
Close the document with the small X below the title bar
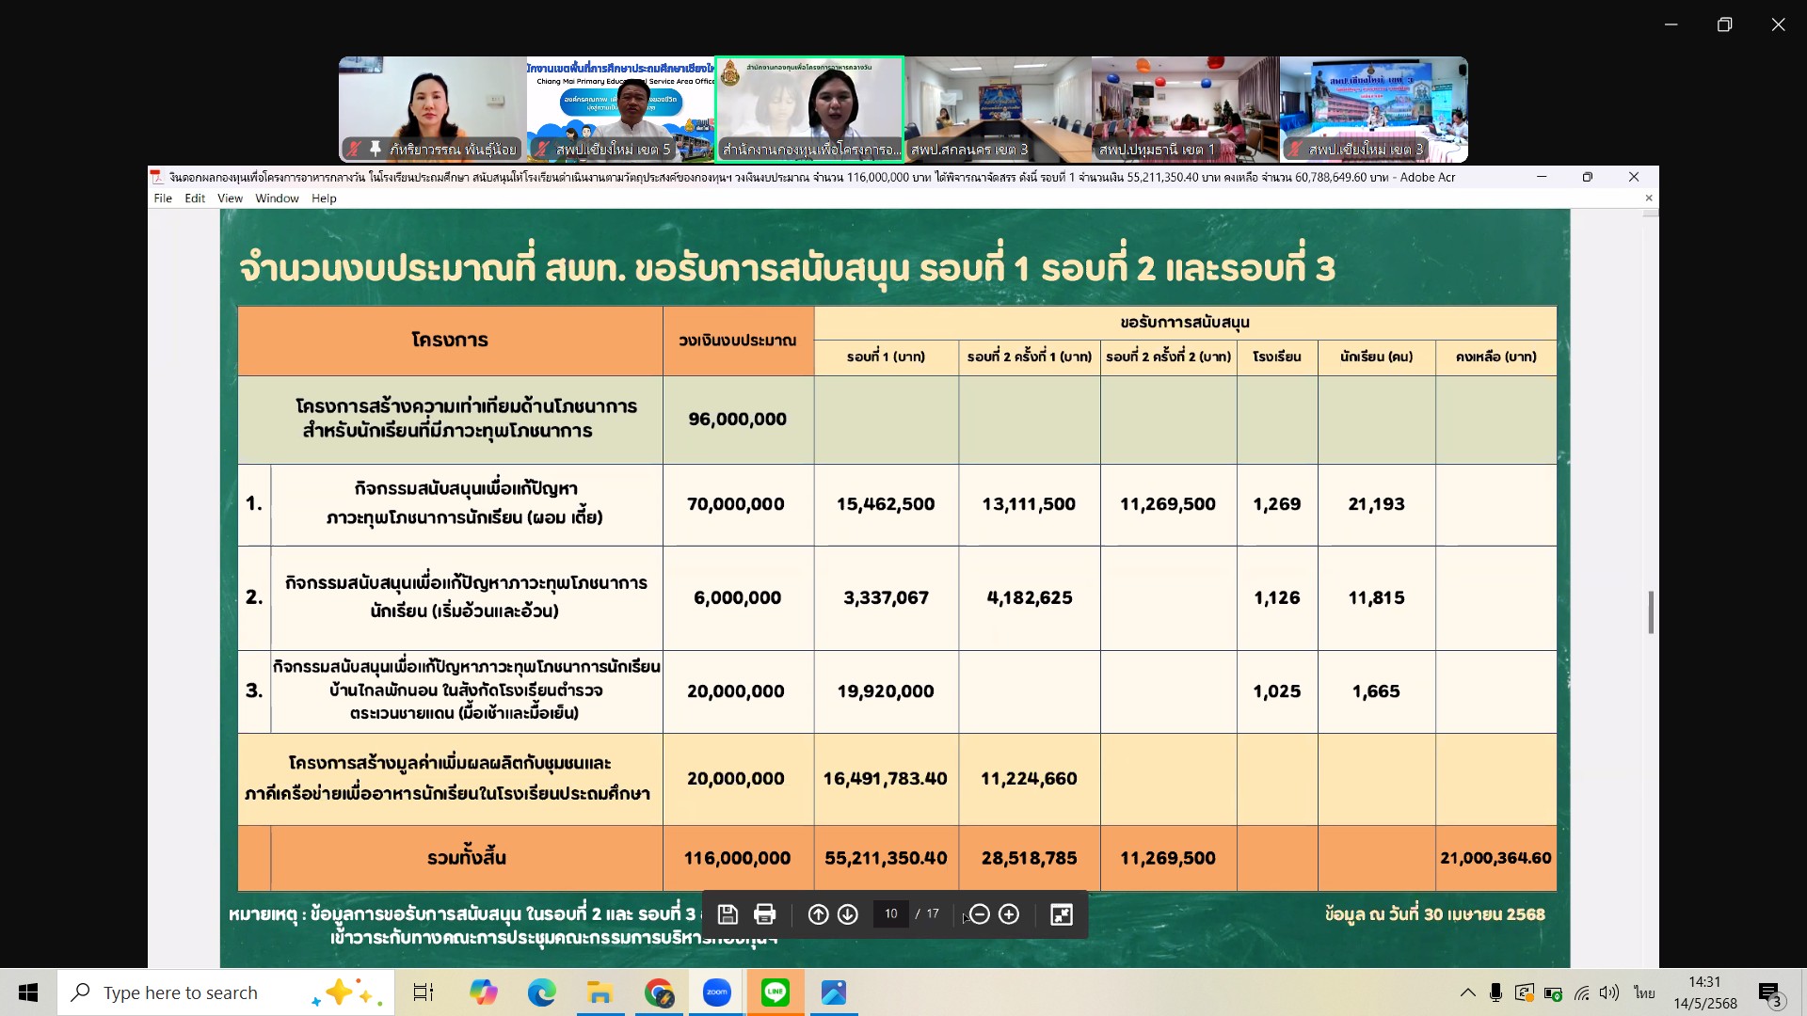coord(1649,198)
